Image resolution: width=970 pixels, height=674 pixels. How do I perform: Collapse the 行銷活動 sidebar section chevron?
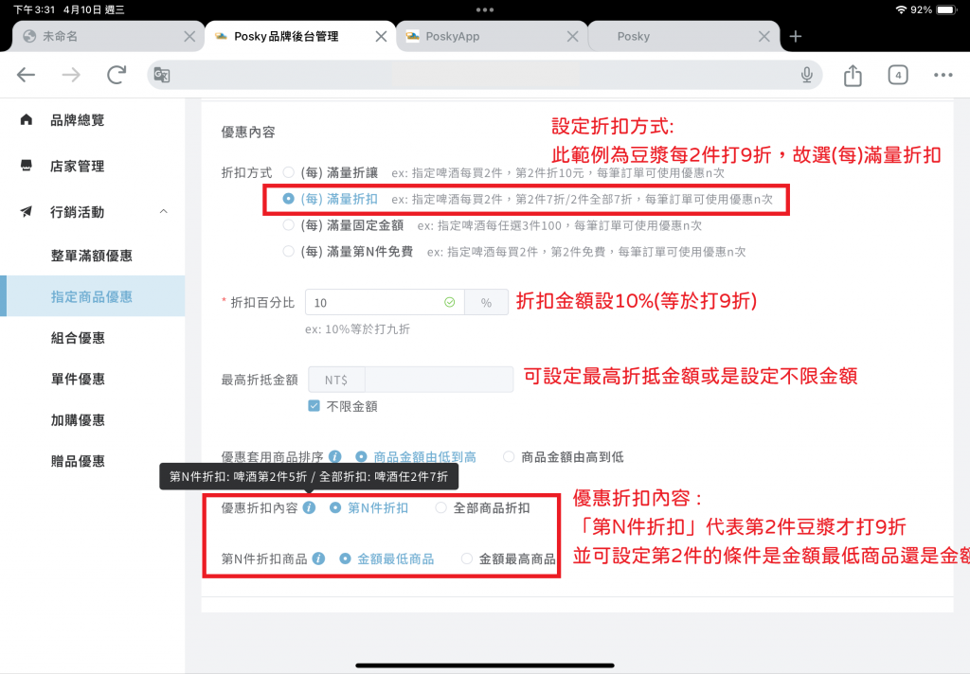pos(163,211)
